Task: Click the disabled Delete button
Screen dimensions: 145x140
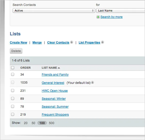Action: [16, 51]
